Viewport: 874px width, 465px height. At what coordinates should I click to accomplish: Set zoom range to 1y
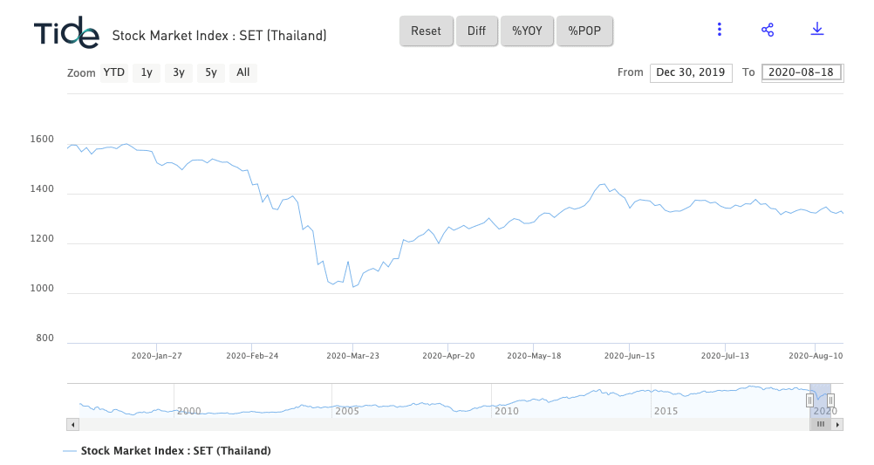(147, 72)
